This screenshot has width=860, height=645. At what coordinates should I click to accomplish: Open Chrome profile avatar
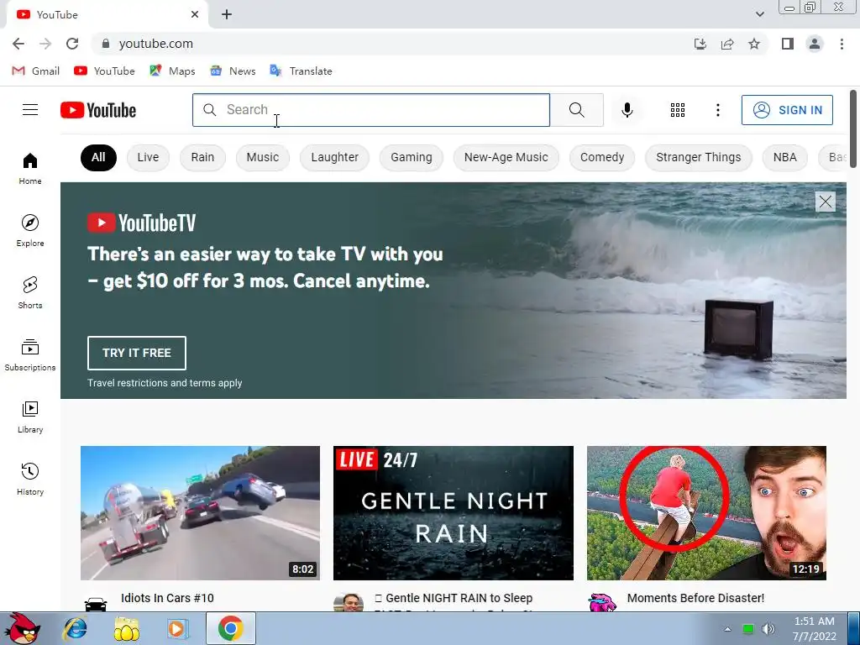(815, 44)
